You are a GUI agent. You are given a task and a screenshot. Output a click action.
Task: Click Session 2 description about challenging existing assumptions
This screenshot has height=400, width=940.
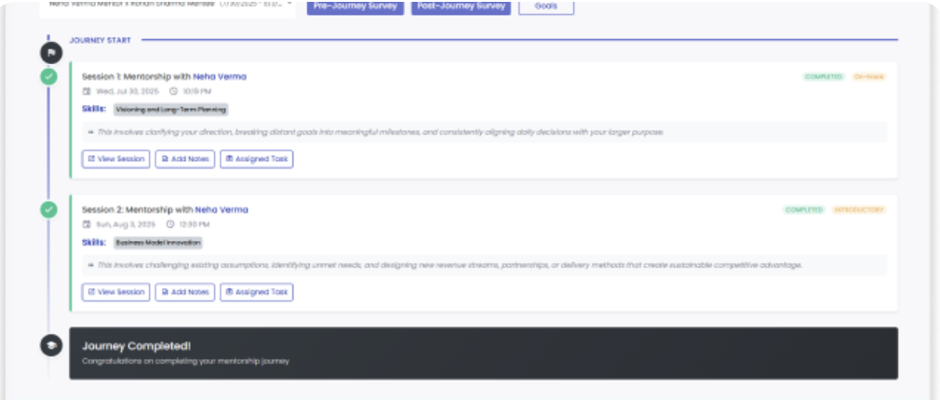click(450, 265)
